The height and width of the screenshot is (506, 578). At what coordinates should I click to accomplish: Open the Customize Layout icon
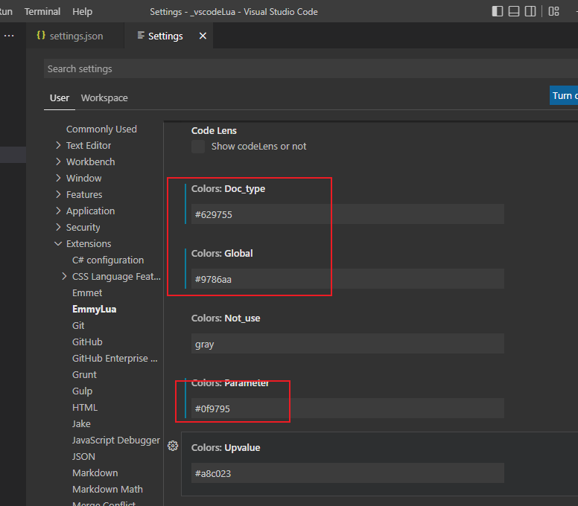(x=553, y=11)
